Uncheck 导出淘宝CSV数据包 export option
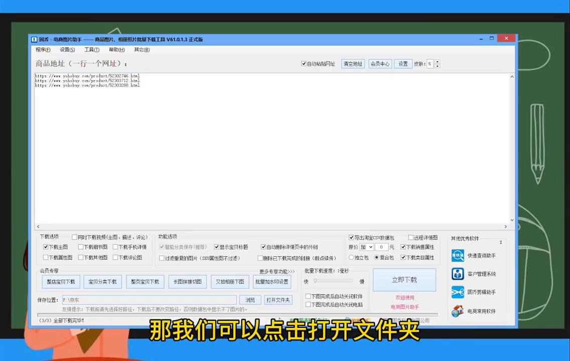 [351, 238]
